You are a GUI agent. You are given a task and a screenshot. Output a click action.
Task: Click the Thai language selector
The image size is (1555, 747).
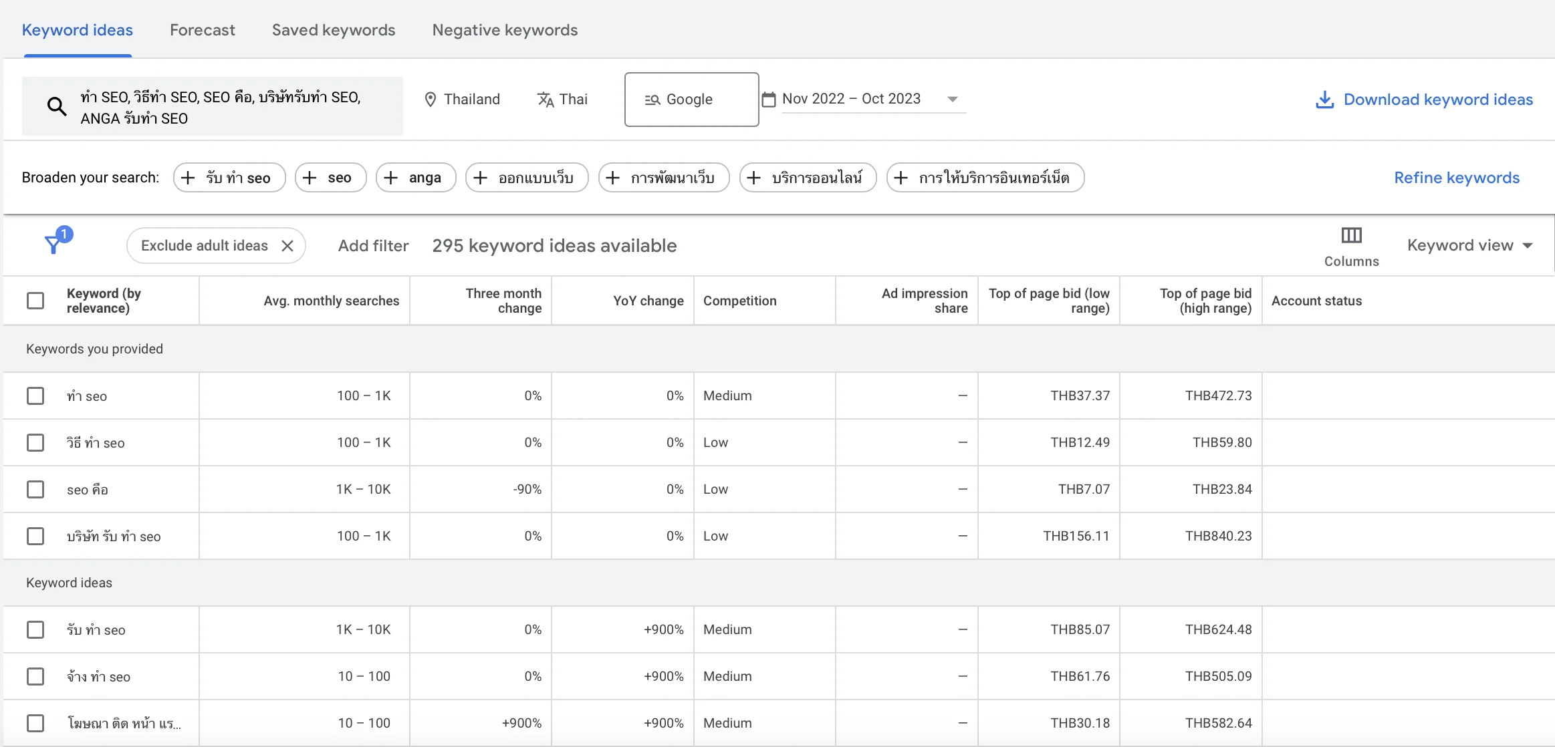click(562, 100)
